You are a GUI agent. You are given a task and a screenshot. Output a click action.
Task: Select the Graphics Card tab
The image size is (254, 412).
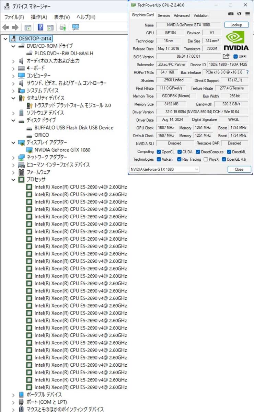[x=143, y=15]
